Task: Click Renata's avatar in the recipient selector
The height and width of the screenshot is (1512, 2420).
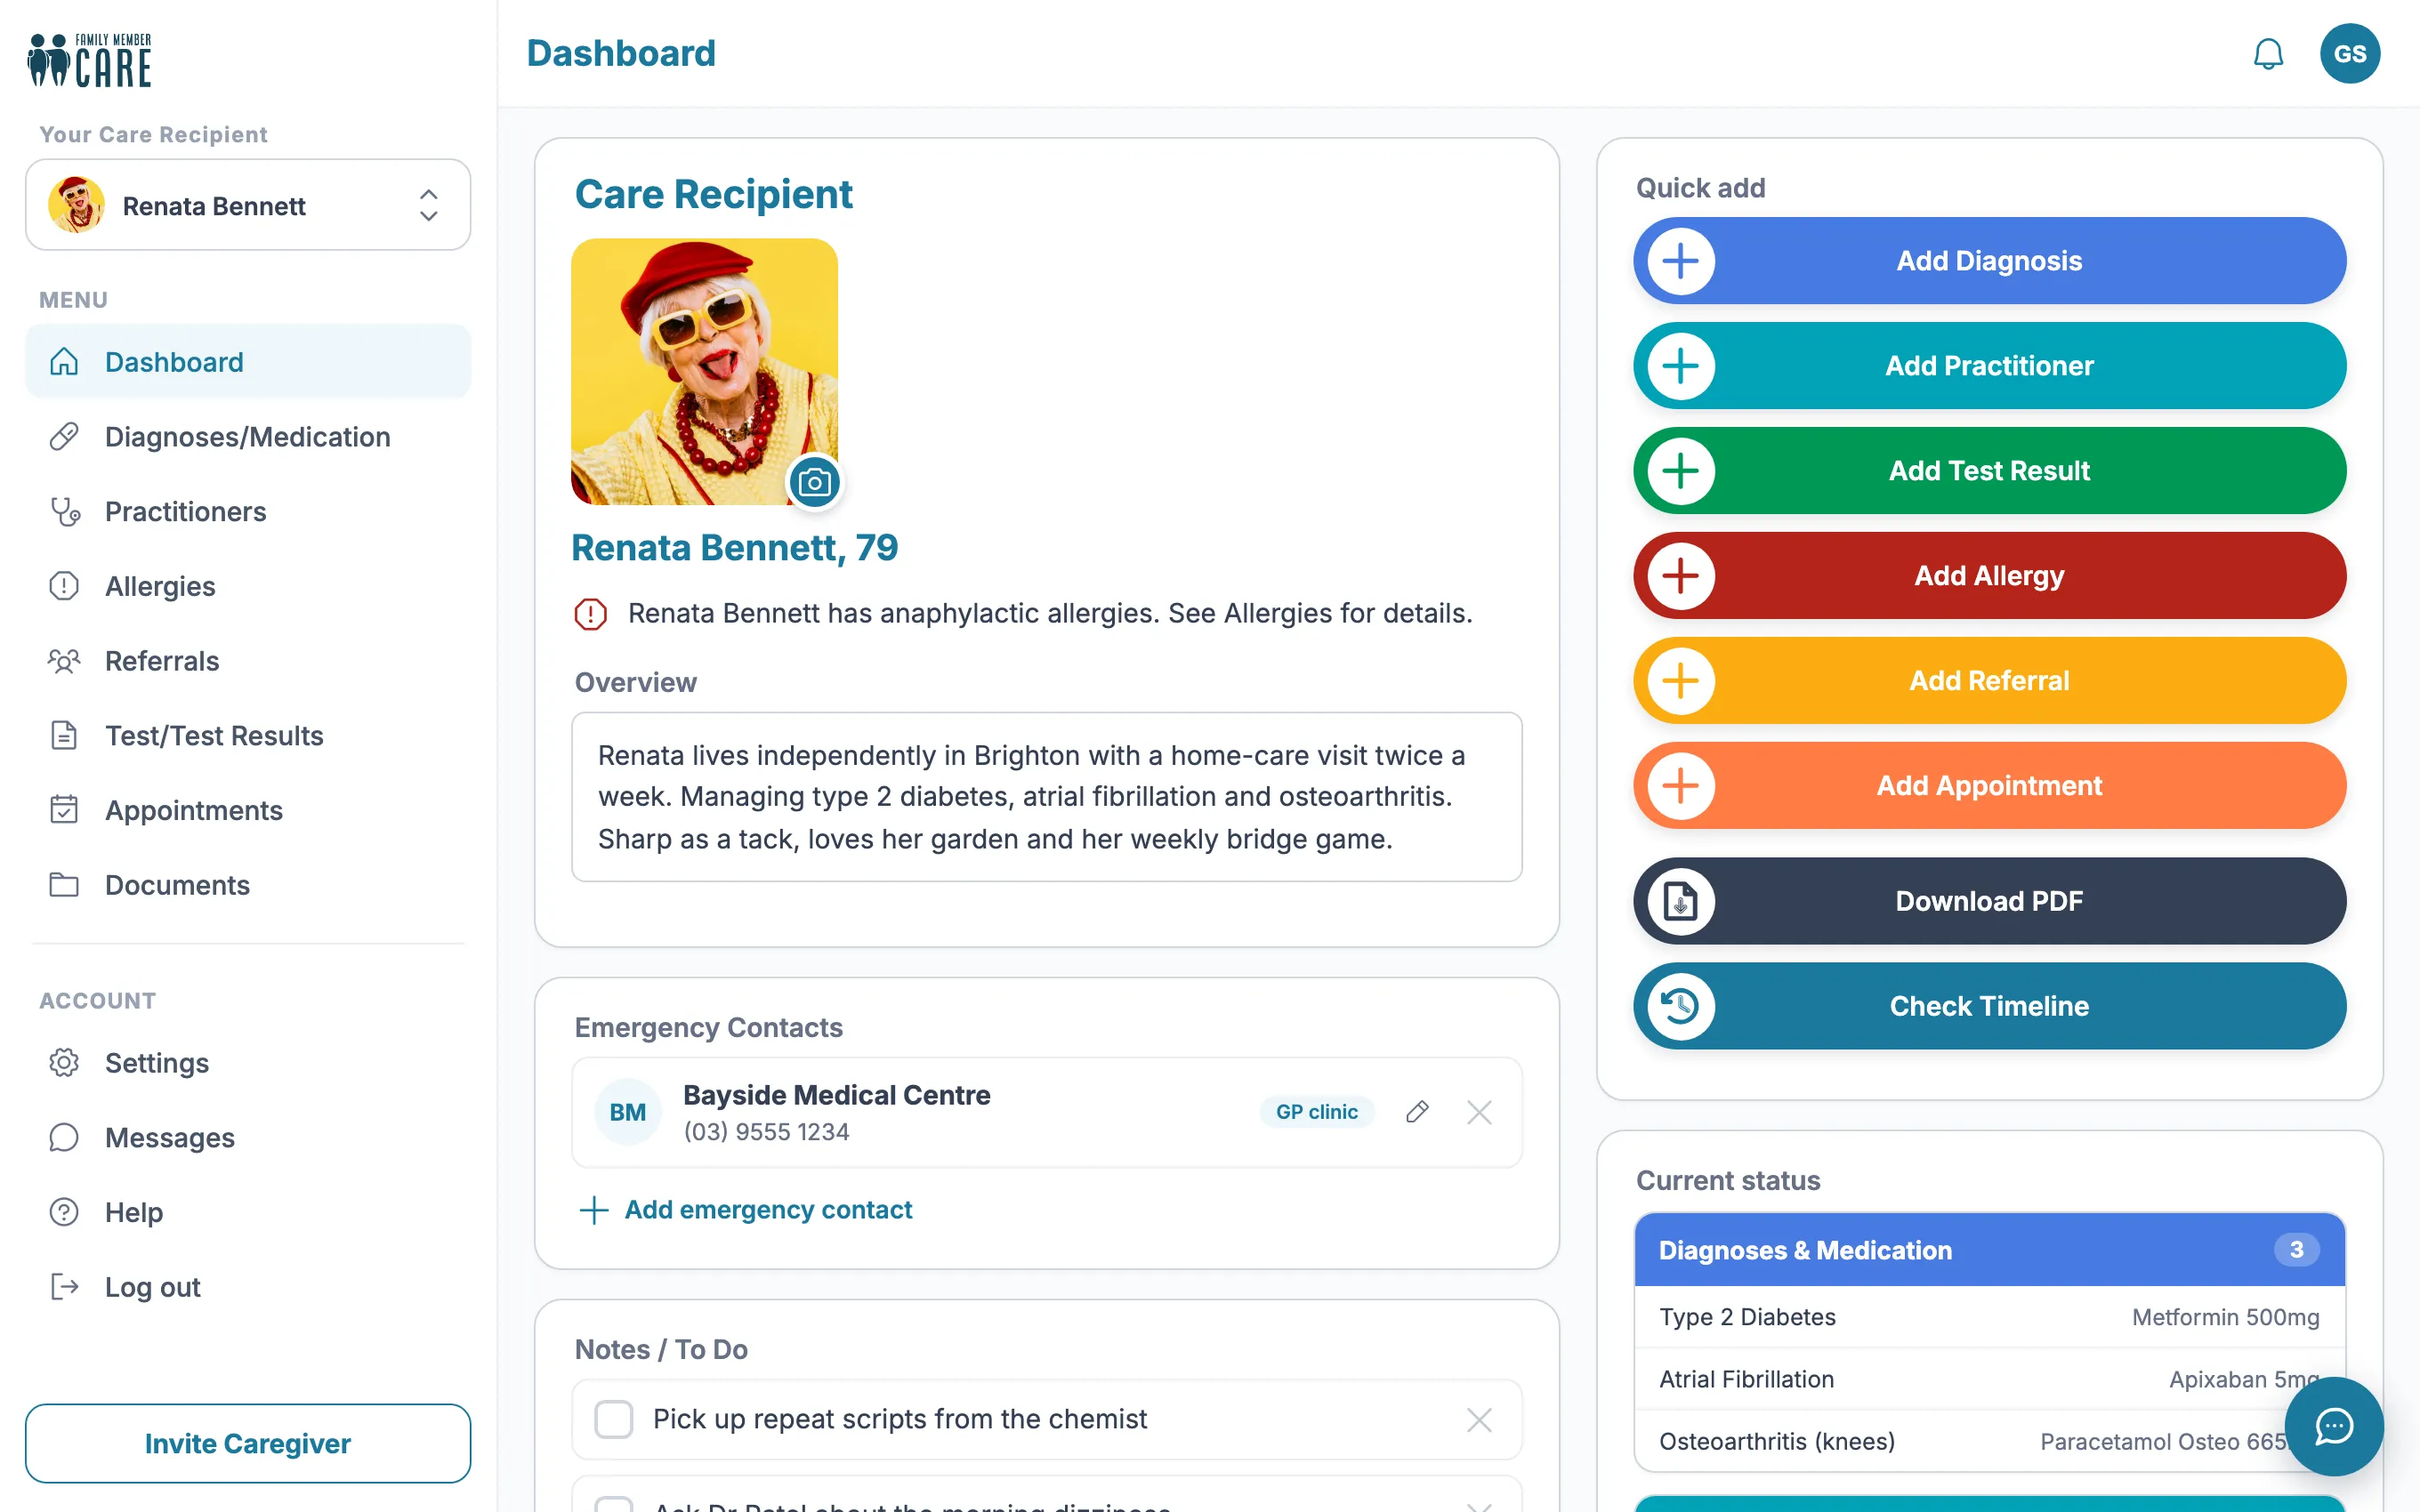Action: (76, 205)
